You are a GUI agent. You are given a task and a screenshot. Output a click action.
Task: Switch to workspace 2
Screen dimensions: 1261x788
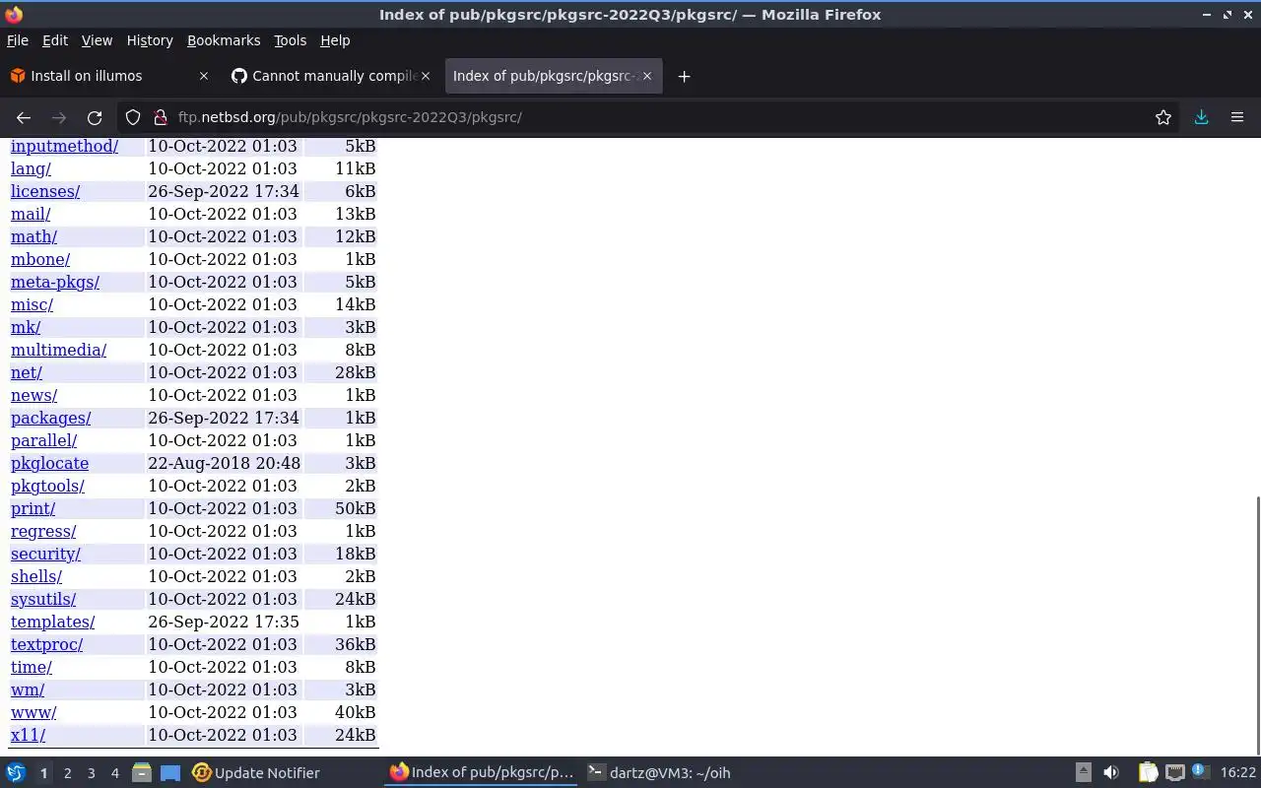[x=68, y=773]
